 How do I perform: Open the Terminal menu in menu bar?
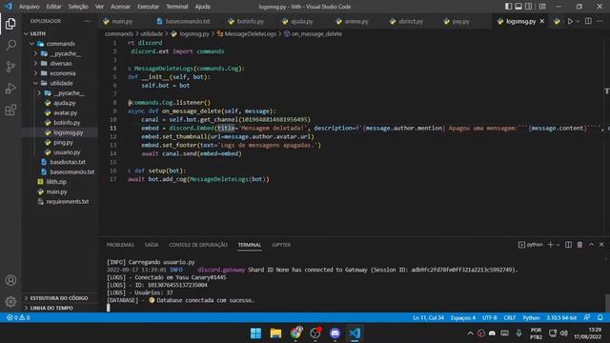click(176, 7)
